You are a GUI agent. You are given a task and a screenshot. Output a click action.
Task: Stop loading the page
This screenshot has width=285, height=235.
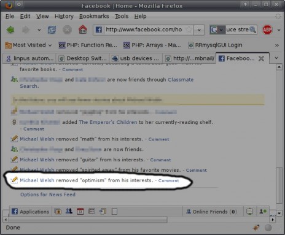click(67, 30)
